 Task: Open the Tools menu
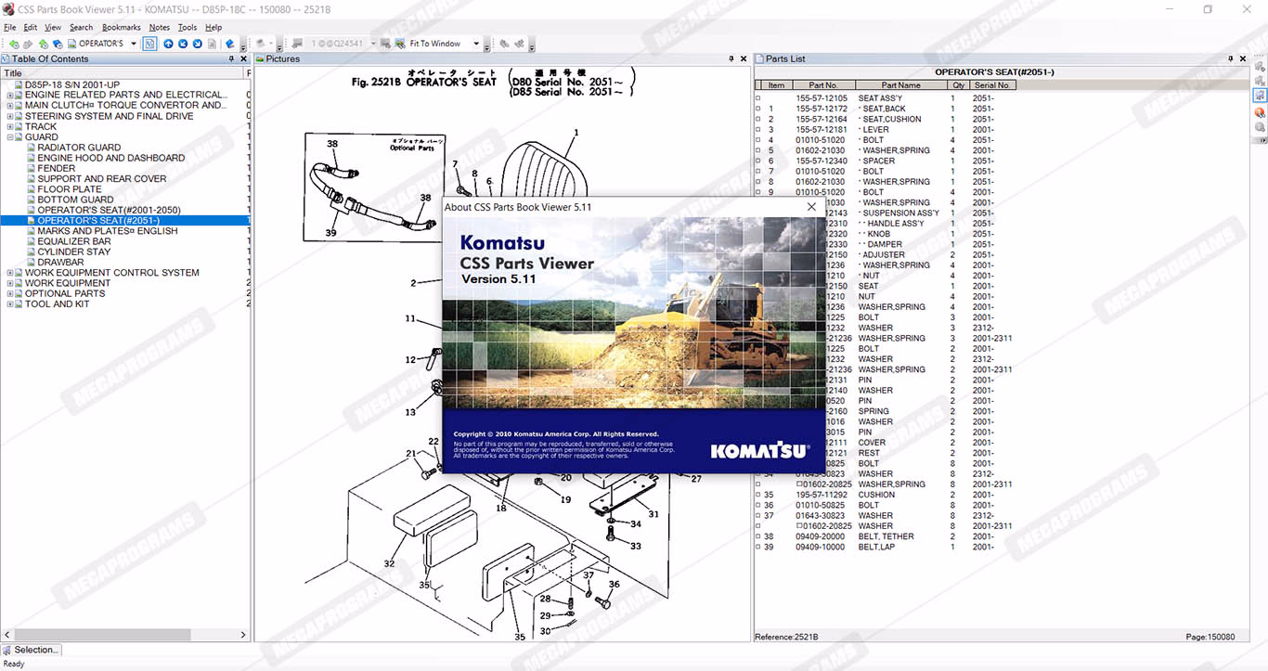188,28
